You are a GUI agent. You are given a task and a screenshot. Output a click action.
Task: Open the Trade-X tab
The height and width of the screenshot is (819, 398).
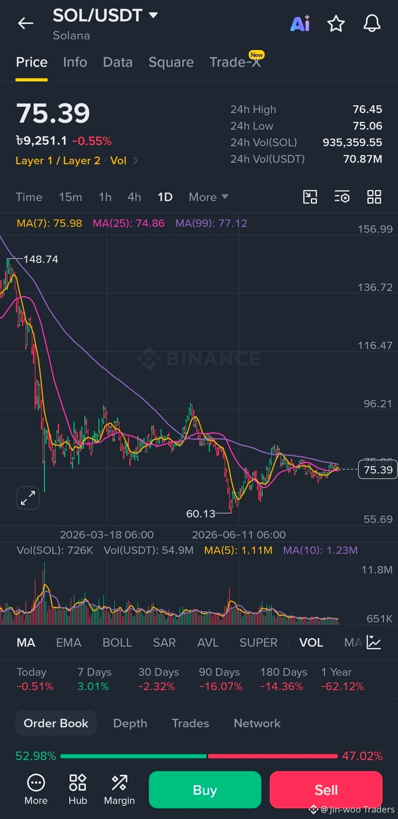235,62
